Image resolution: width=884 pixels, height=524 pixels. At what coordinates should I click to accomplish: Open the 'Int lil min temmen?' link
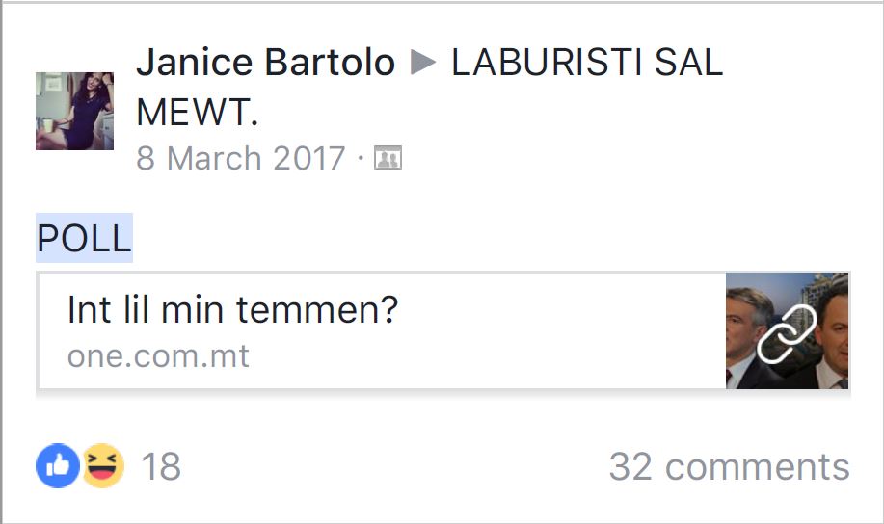232,311
